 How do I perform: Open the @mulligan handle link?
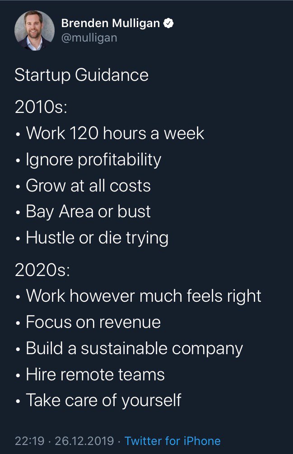89,38
